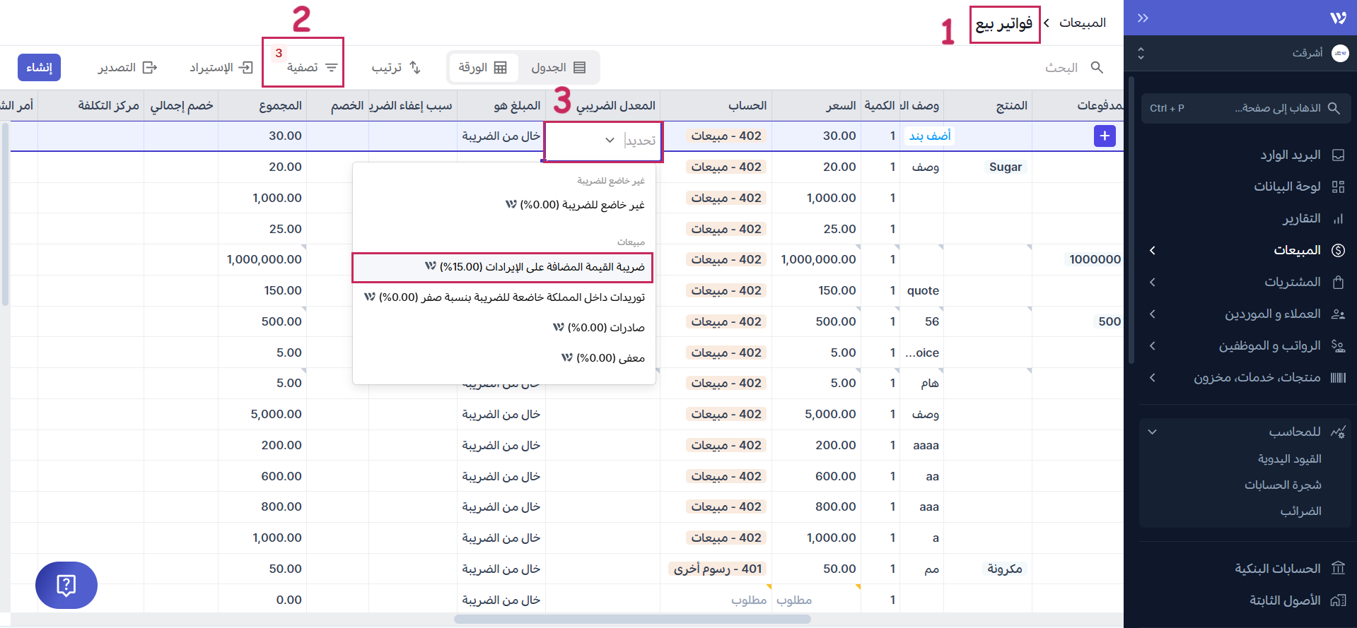Open التقارير reports page
Image resolution: width=1357 pixels, height=628 pixels.
[x=1301, y=219]
